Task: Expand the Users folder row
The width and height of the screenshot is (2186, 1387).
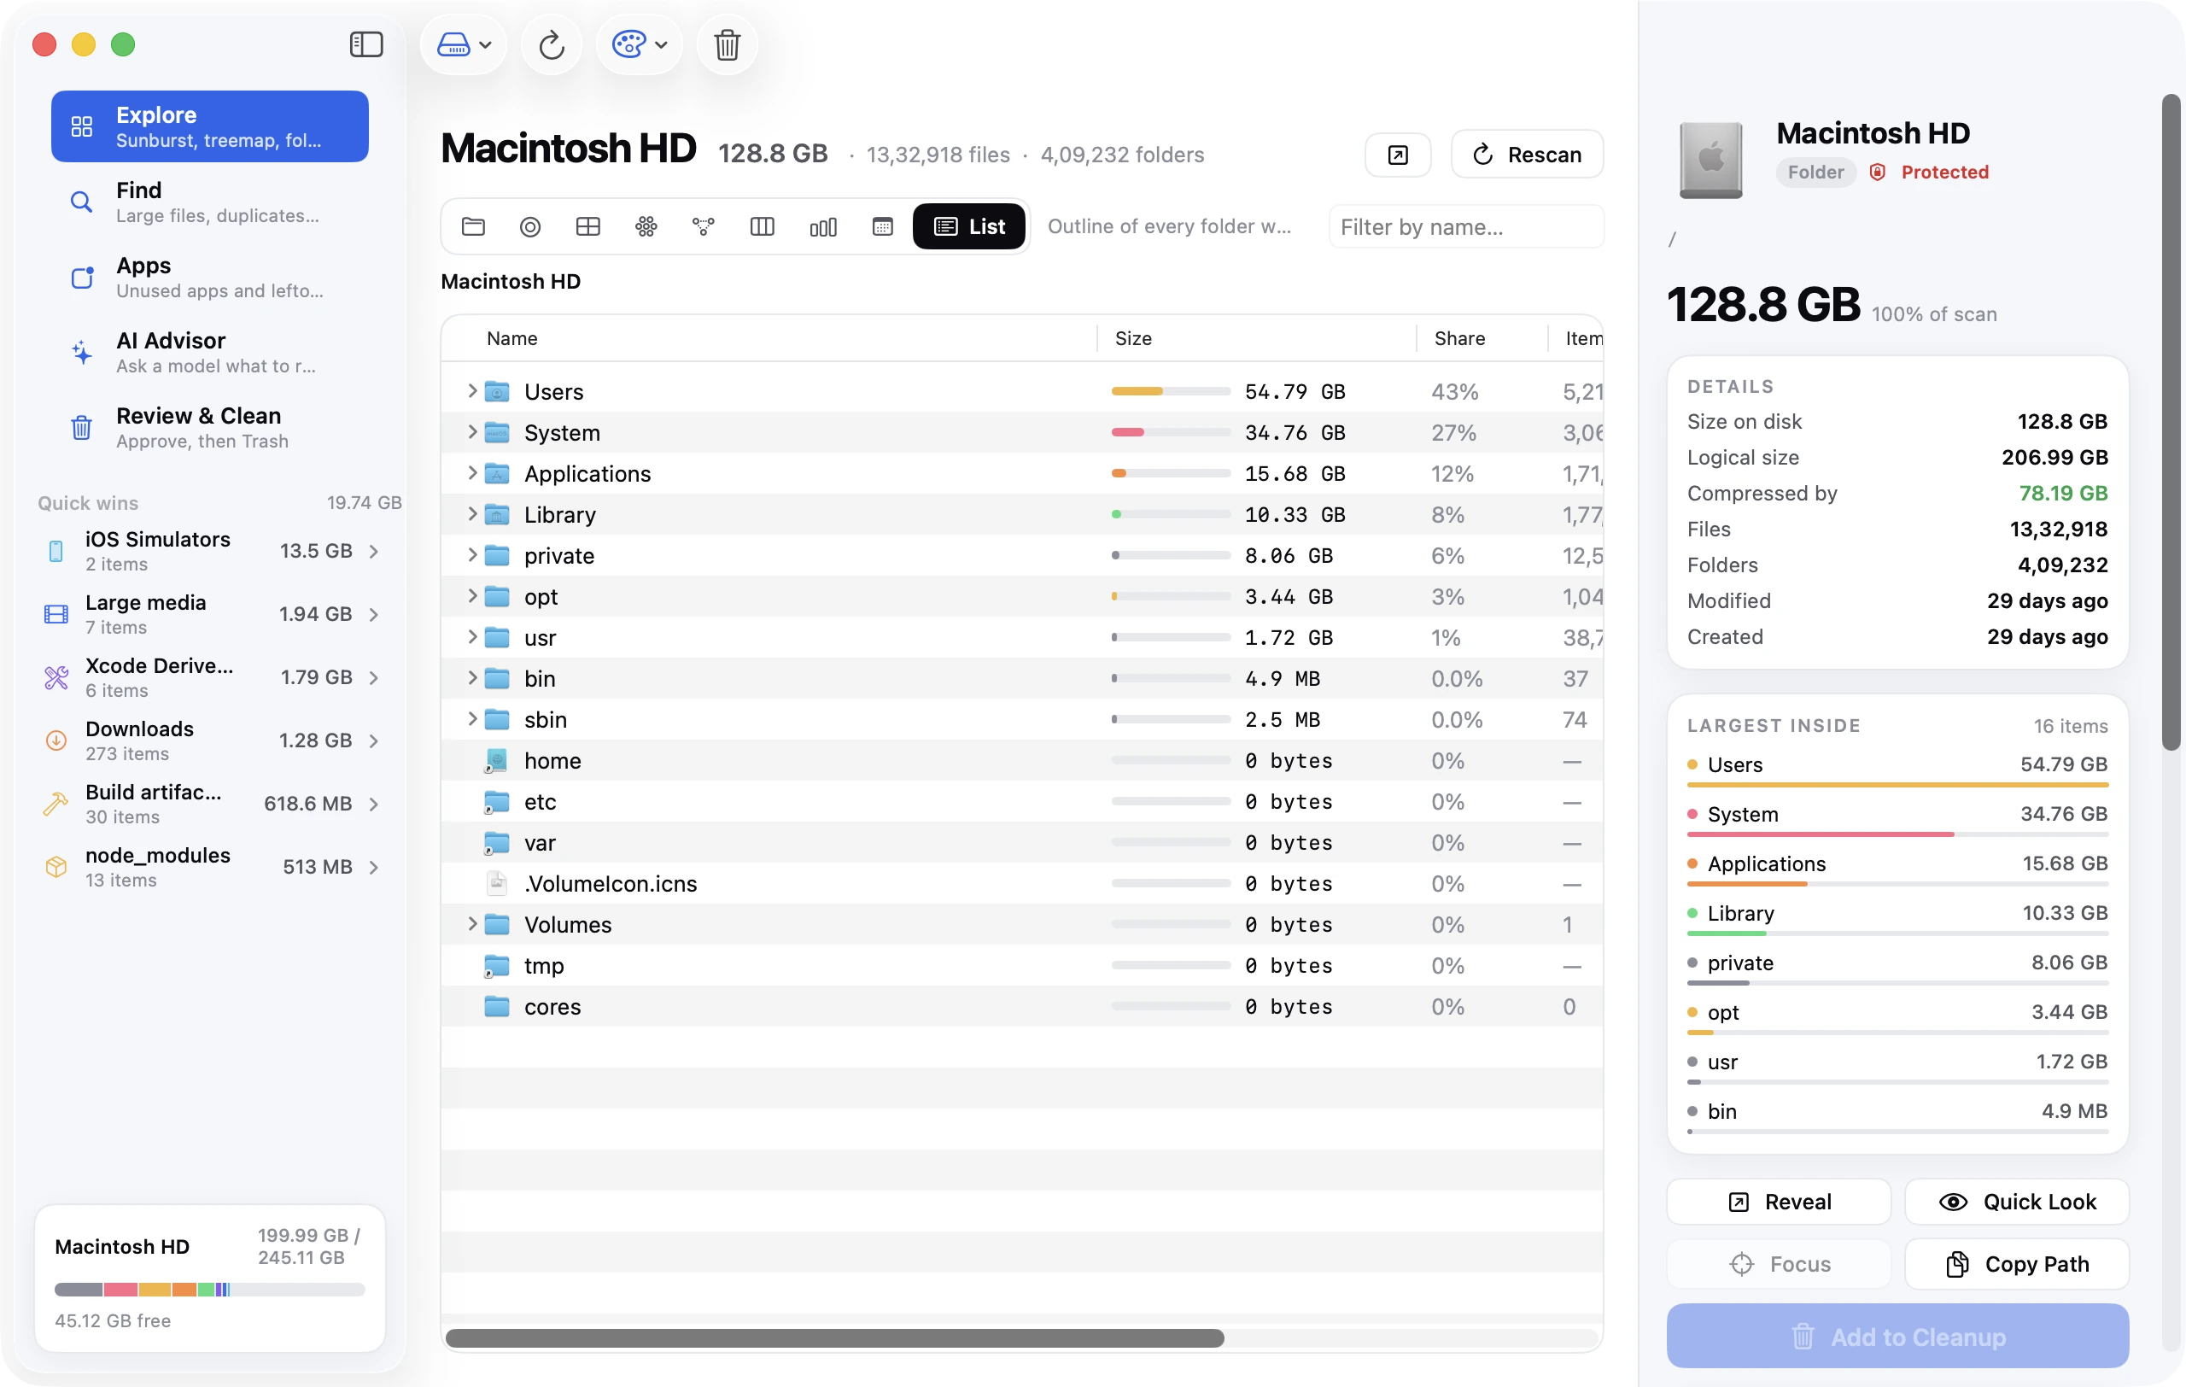Action: [x=472, y=391]
